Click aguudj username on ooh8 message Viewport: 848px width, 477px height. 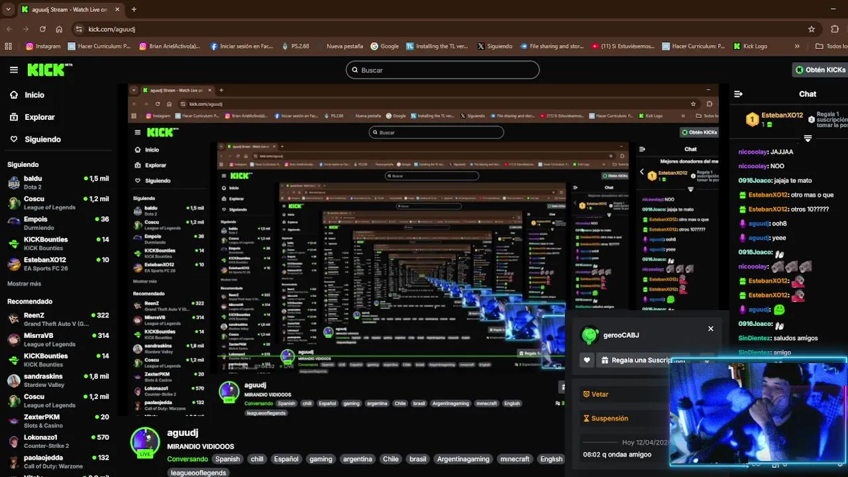758,223
